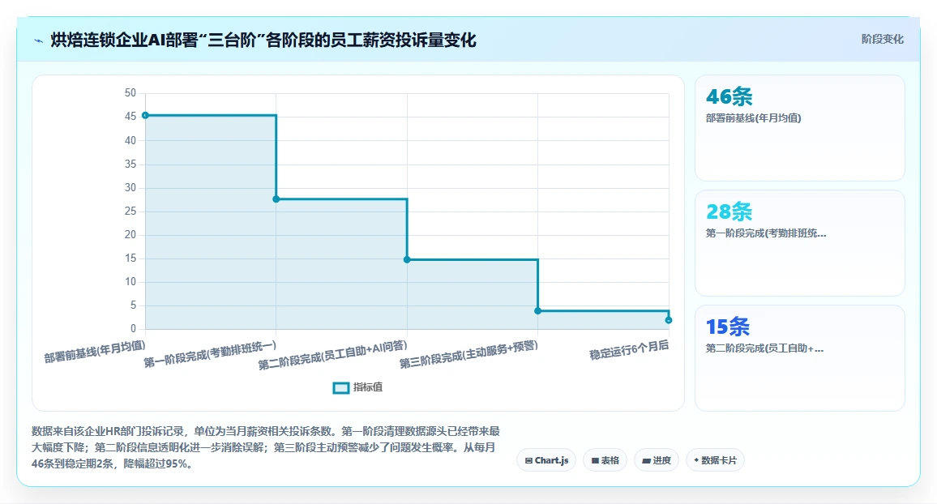Click the chart title 烘焙连锁企业AI部署 heading

[x=263, y=40]
